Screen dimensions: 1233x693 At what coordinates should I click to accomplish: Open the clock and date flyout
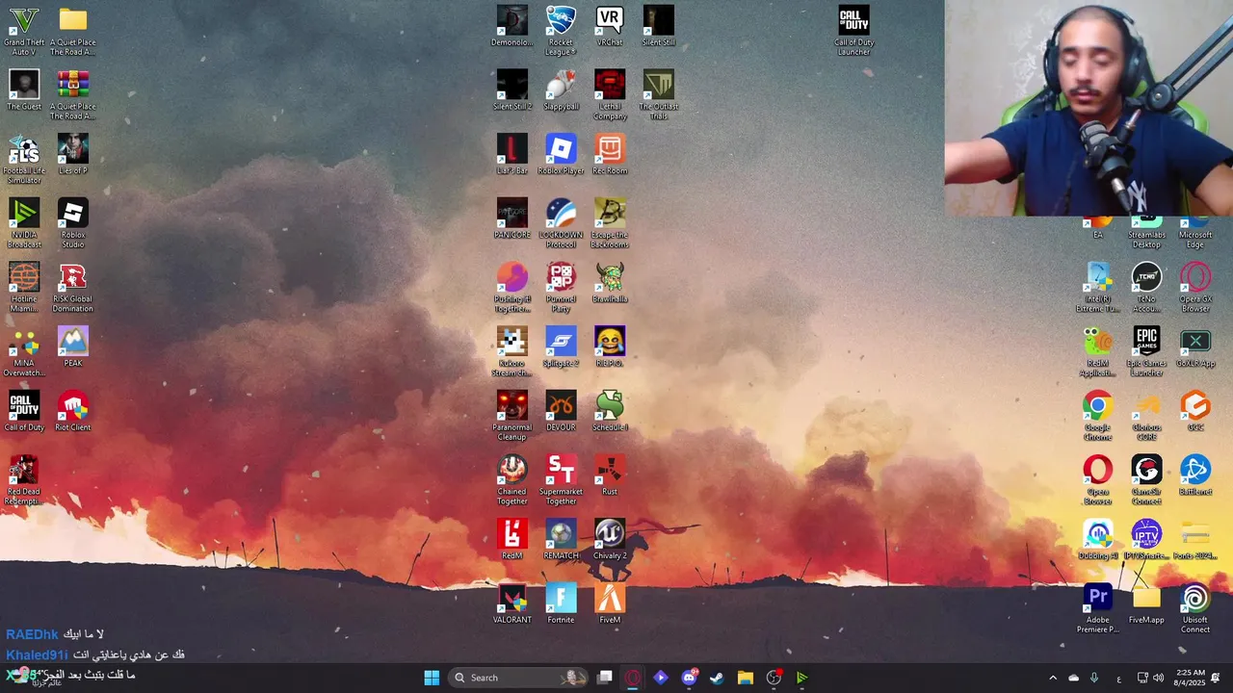click(x=1191, y=678)
